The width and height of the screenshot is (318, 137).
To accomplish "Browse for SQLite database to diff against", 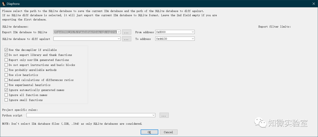I will (127, 39).
